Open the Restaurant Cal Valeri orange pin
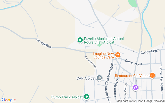 click(x=152, y=75)
